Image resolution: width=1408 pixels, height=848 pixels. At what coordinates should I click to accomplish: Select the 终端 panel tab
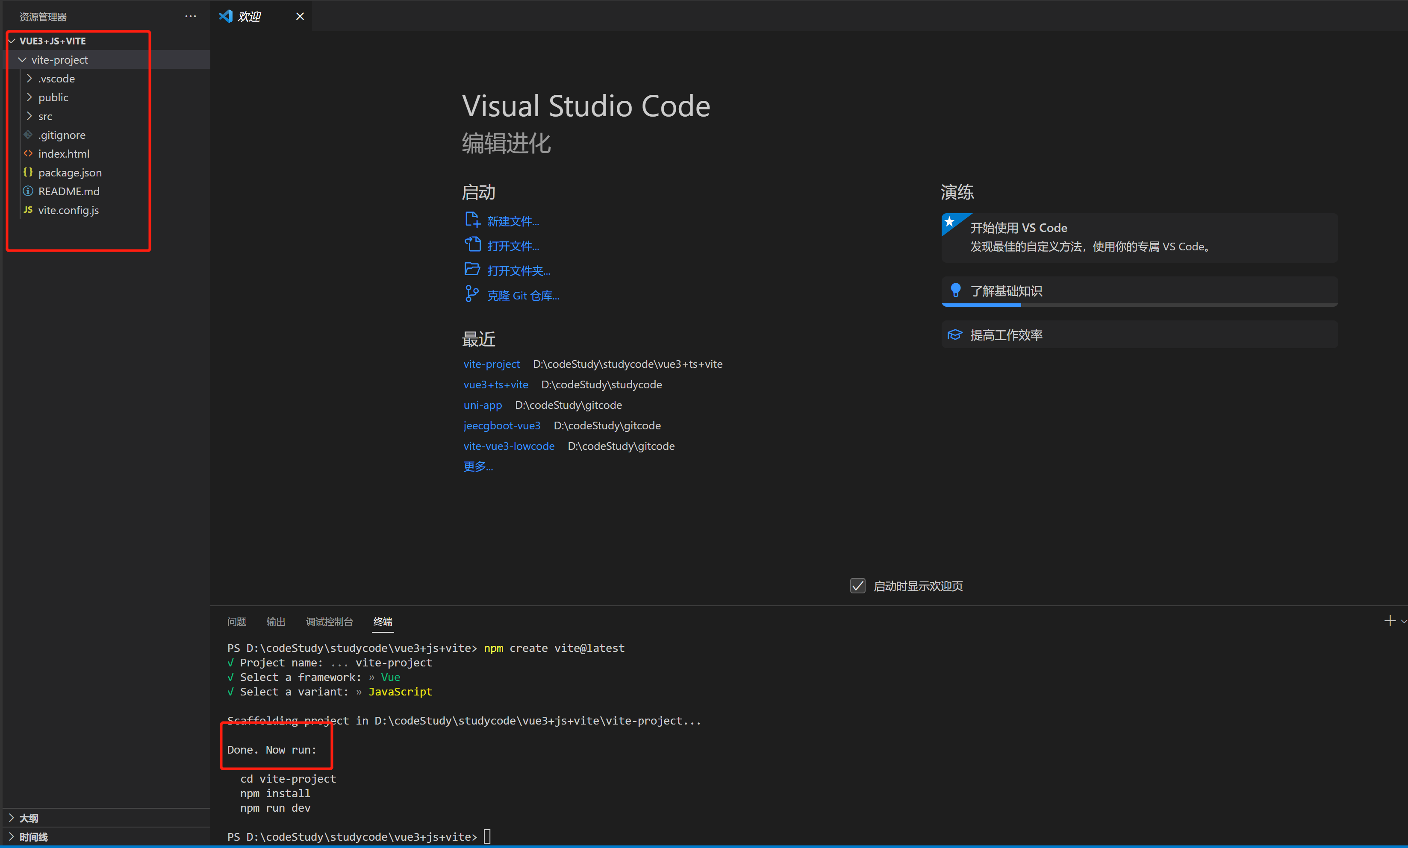click(x=383, y=621)
